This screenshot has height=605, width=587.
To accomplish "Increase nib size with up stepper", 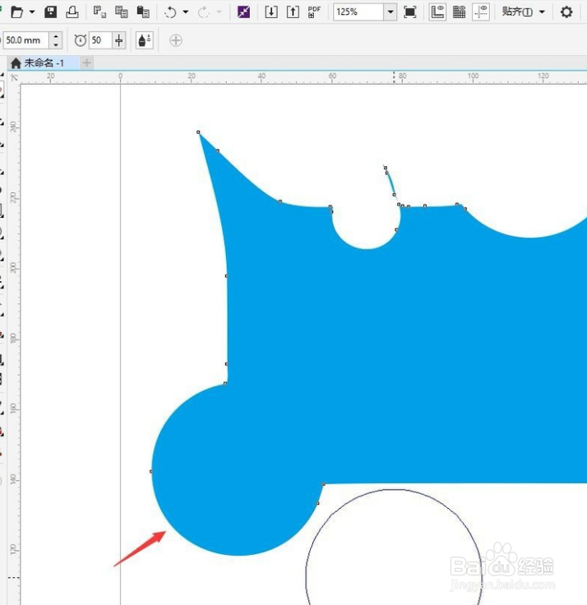I will click(56, 36).
